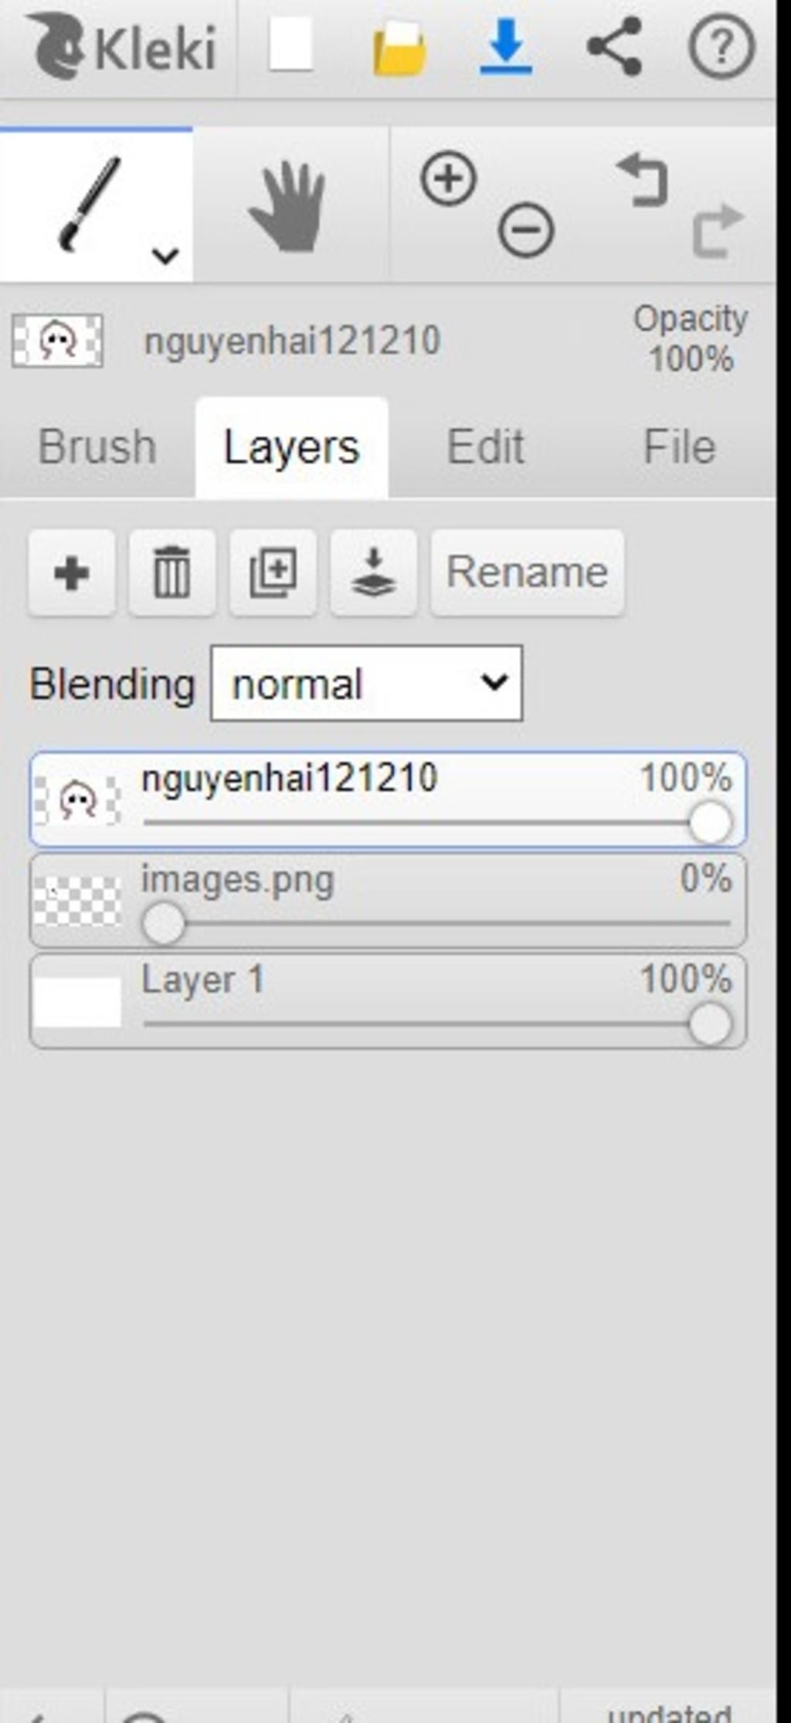This screenshot has height=1723, width=791.
Task: Select the Hand pan tool
Action: [x=288, y=206]
